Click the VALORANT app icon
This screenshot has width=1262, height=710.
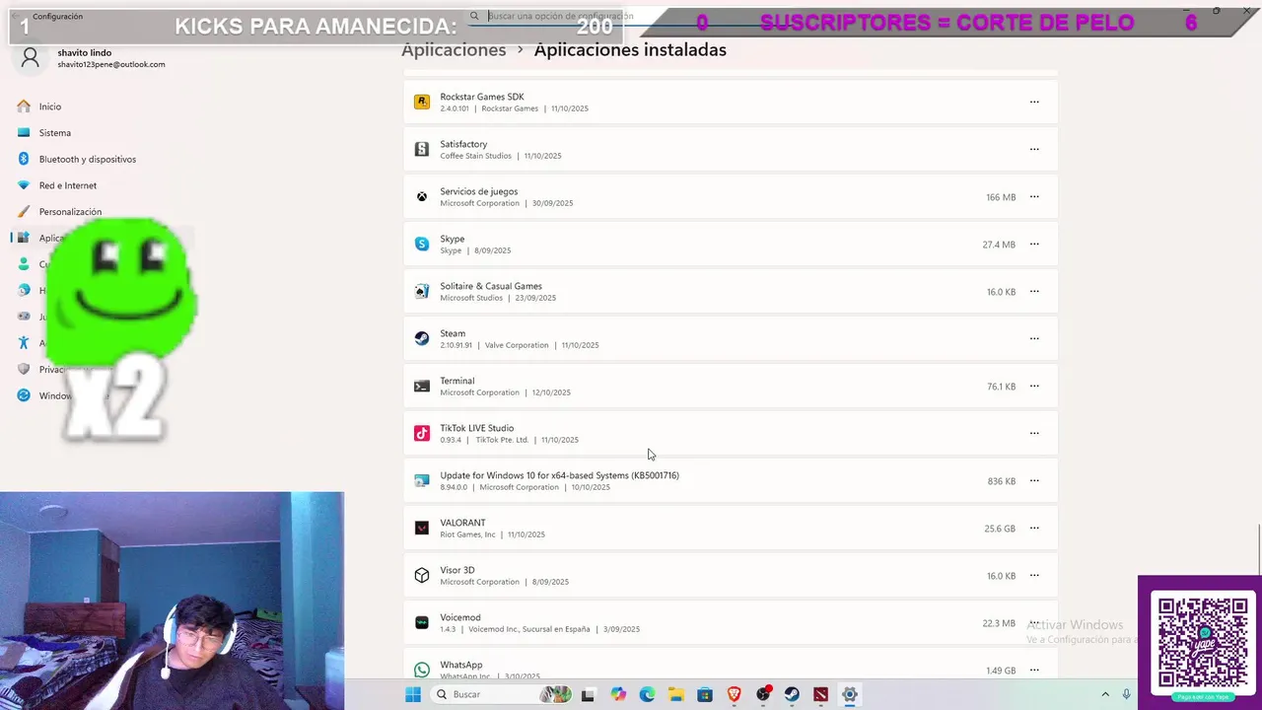[x=422, y=528]
